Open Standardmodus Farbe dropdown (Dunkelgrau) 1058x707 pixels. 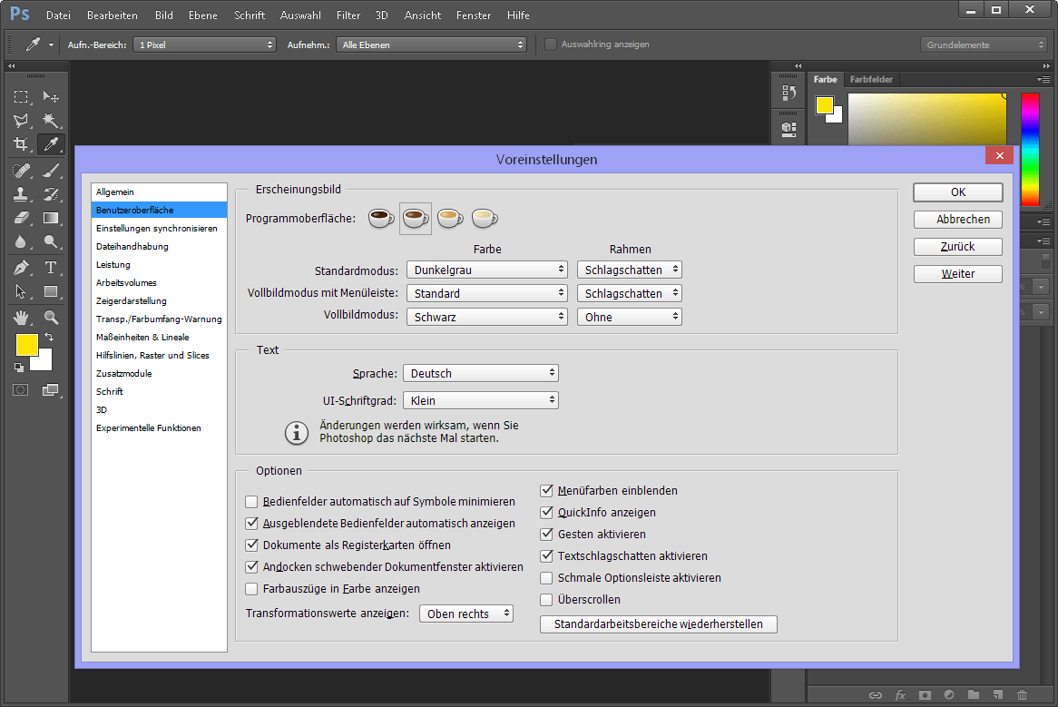(487, 270)
